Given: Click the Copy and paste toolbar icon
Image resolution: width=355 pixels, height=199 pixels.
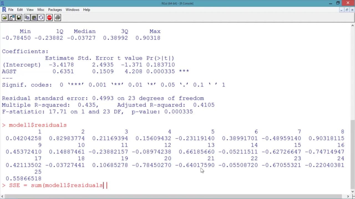Looking at the screenshot, I should (x=41, y=18).
